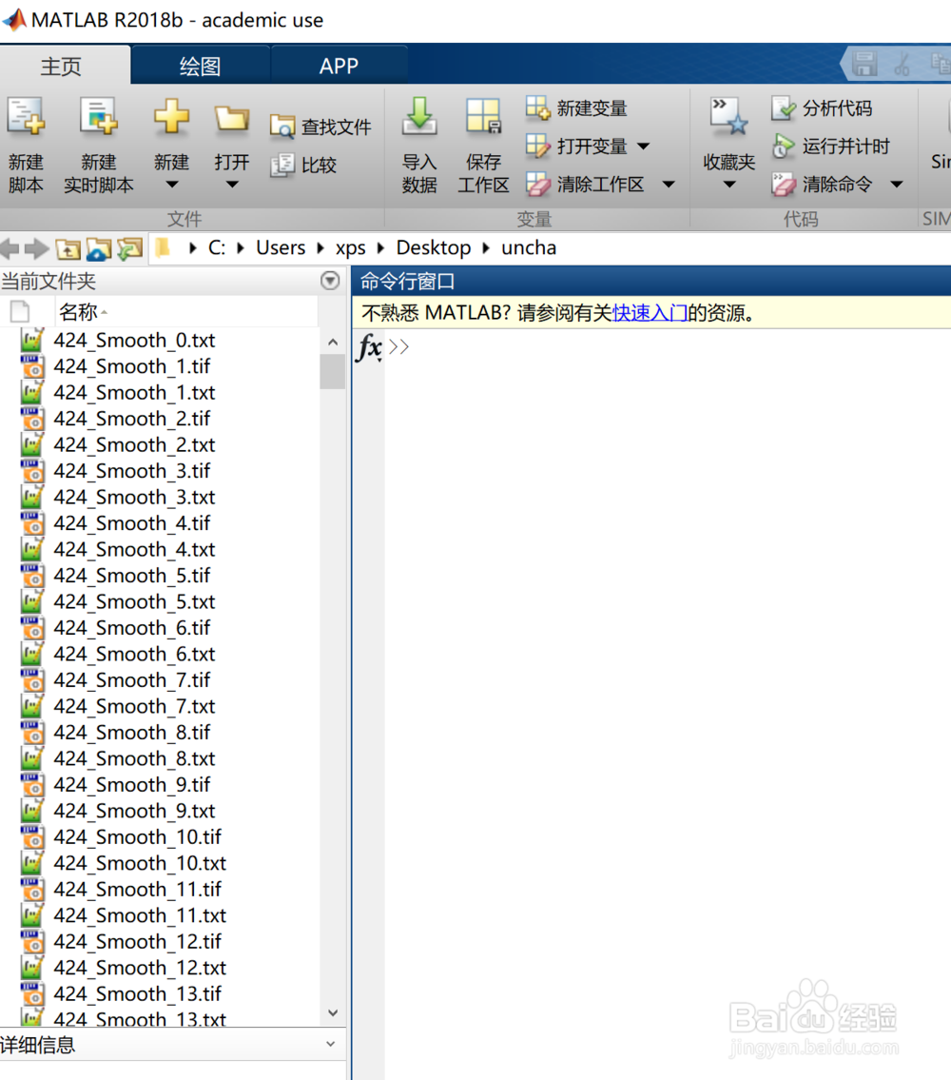Viewport: 951px width, 1080px height.
Task: Click Run and Time (运行并计时) icon
Action: tap(783, 146)
